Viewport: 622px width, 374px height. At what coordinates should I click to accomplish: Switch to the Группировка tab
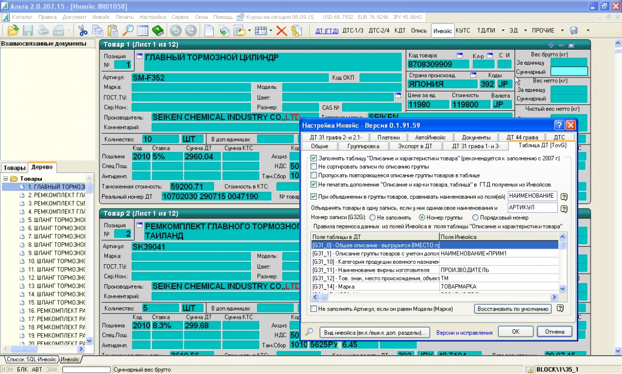coord(362,146)
